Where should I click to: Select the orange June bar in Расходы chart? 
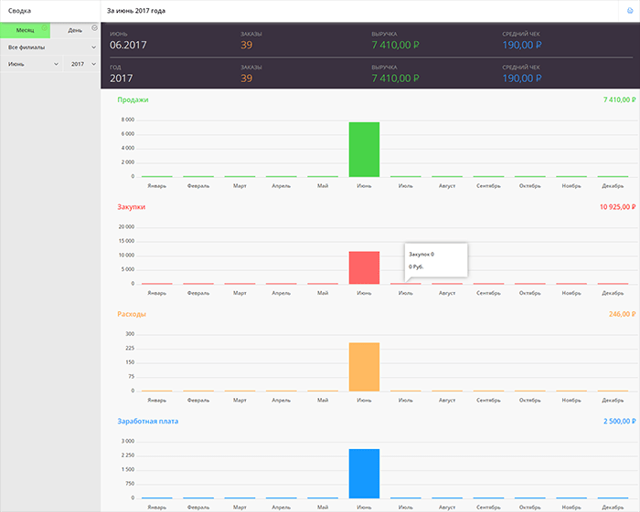tap(364, 367)
